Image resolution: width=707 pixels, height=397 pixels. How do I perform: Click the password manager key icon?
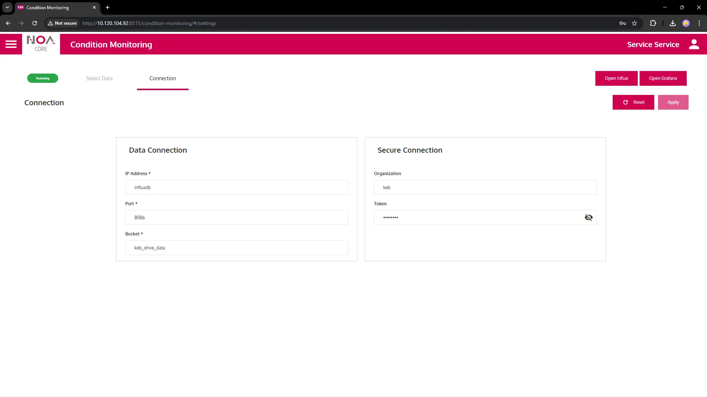(x=623, y=23)
